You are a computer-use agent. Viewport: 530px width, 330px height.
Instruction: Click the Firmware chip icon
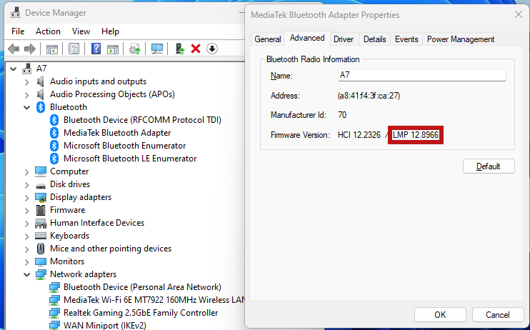(41, 210)
